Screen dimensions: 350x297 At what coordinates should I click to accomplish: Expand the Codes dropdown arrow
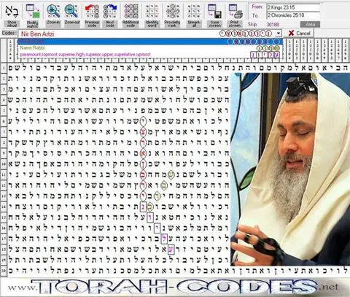279,34
